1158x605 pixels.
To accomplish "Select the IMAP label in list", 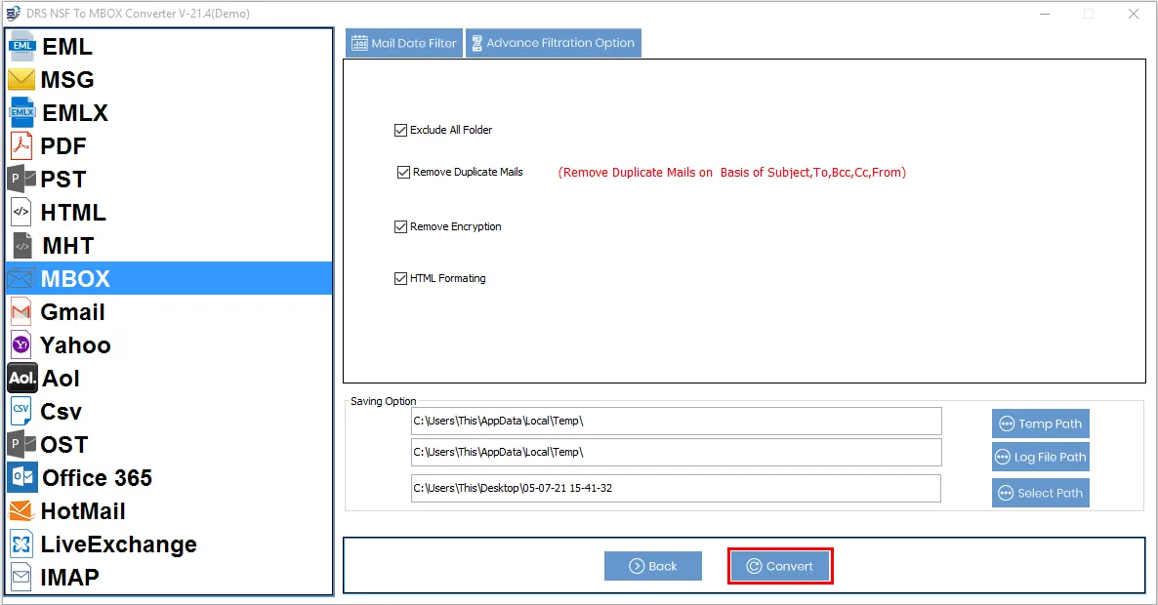I will pos(69,578).
